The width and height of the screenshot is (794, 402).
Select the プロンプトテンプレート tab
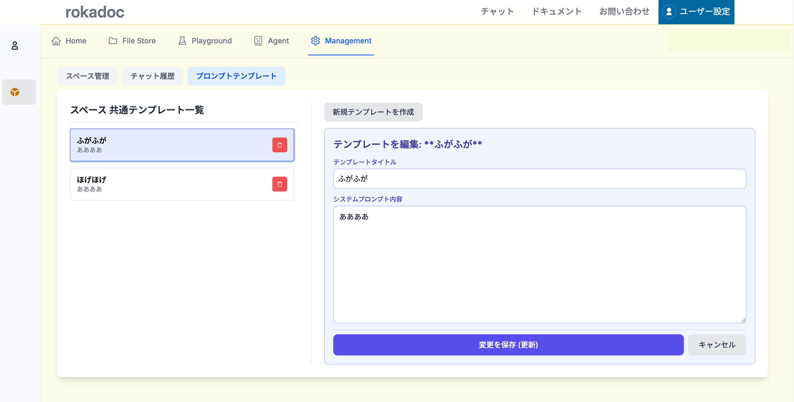(x=236, y=76)
